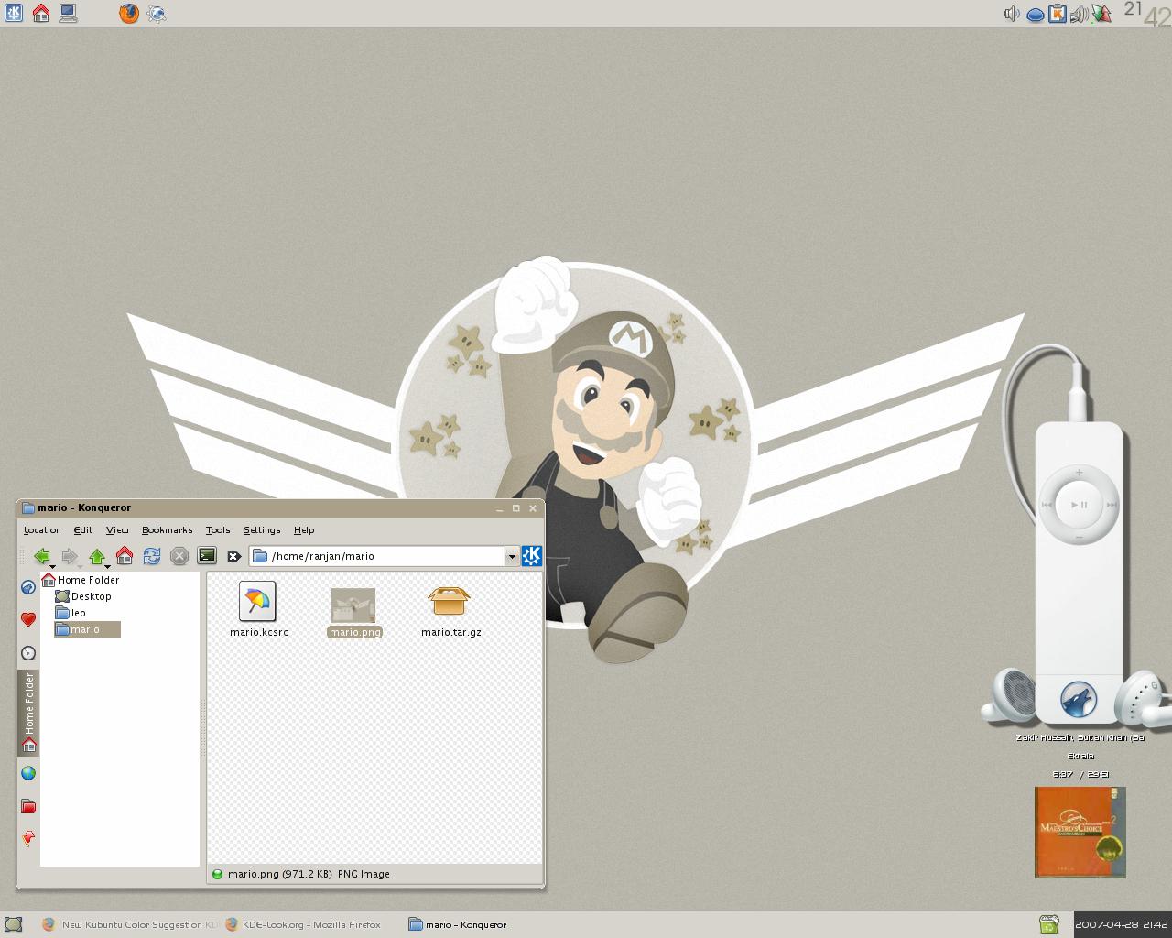This screenshot has height=938, width=1172.
Task: Open the computer System panel icon
Action: pyautogui.click(x=68, y=13)
